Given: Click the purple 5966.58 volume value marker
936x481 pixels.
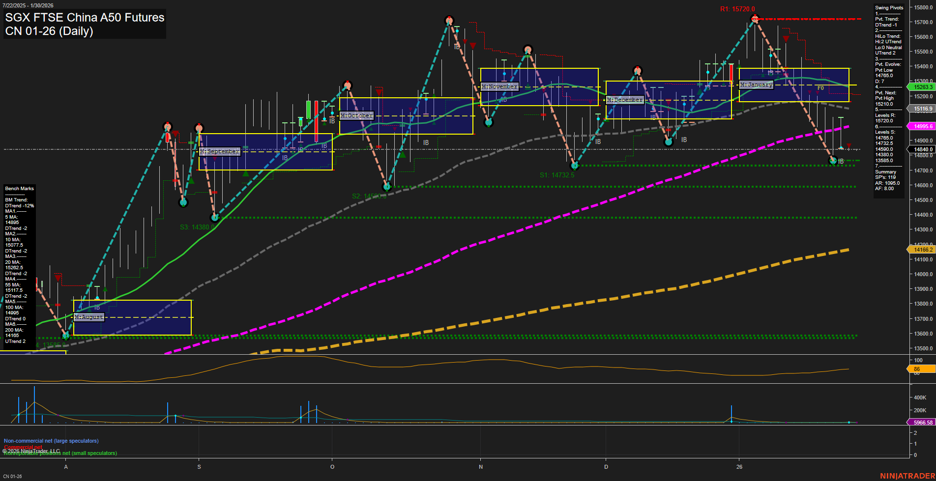Looking at the screenshot, I should 920,422.
